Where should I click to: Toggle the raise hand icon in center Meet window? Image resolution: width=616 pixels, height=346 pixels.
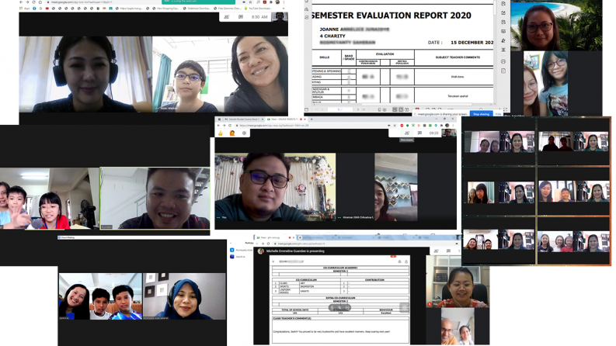click(x=232, y=133)
